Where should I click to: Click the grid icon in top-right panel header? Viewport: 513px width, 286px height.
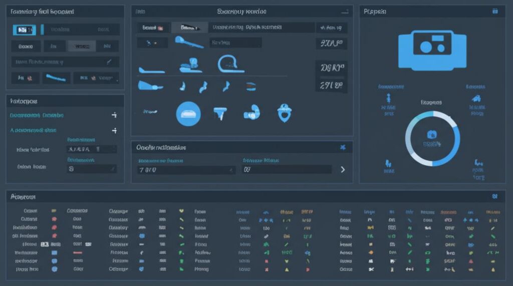495,11
